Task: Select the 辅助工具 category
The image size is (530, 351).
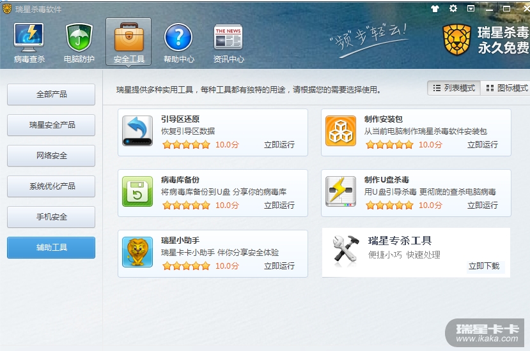Action: coord(51,248)
